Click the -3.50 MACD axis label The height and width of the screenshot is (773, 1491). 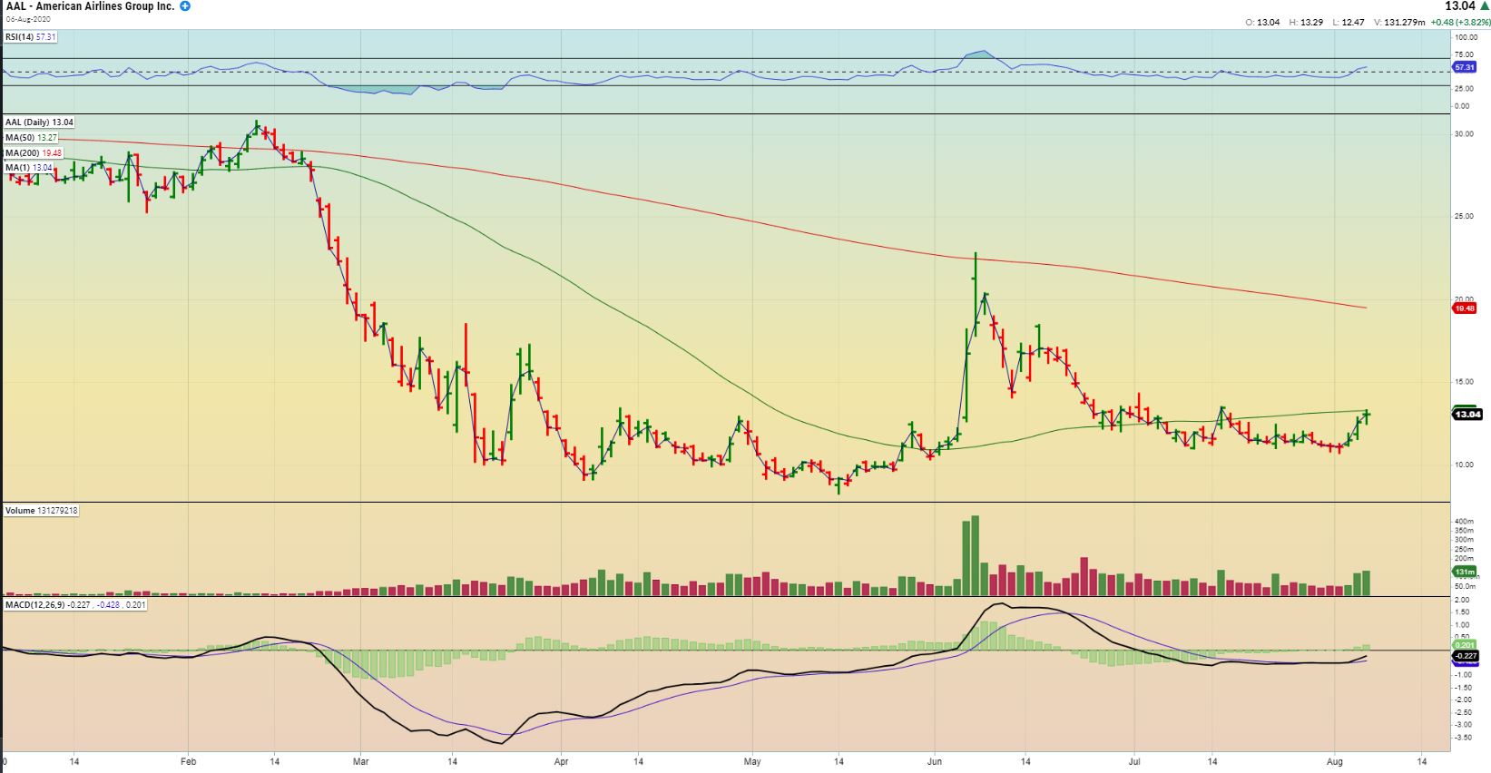tap(1463, 738)
